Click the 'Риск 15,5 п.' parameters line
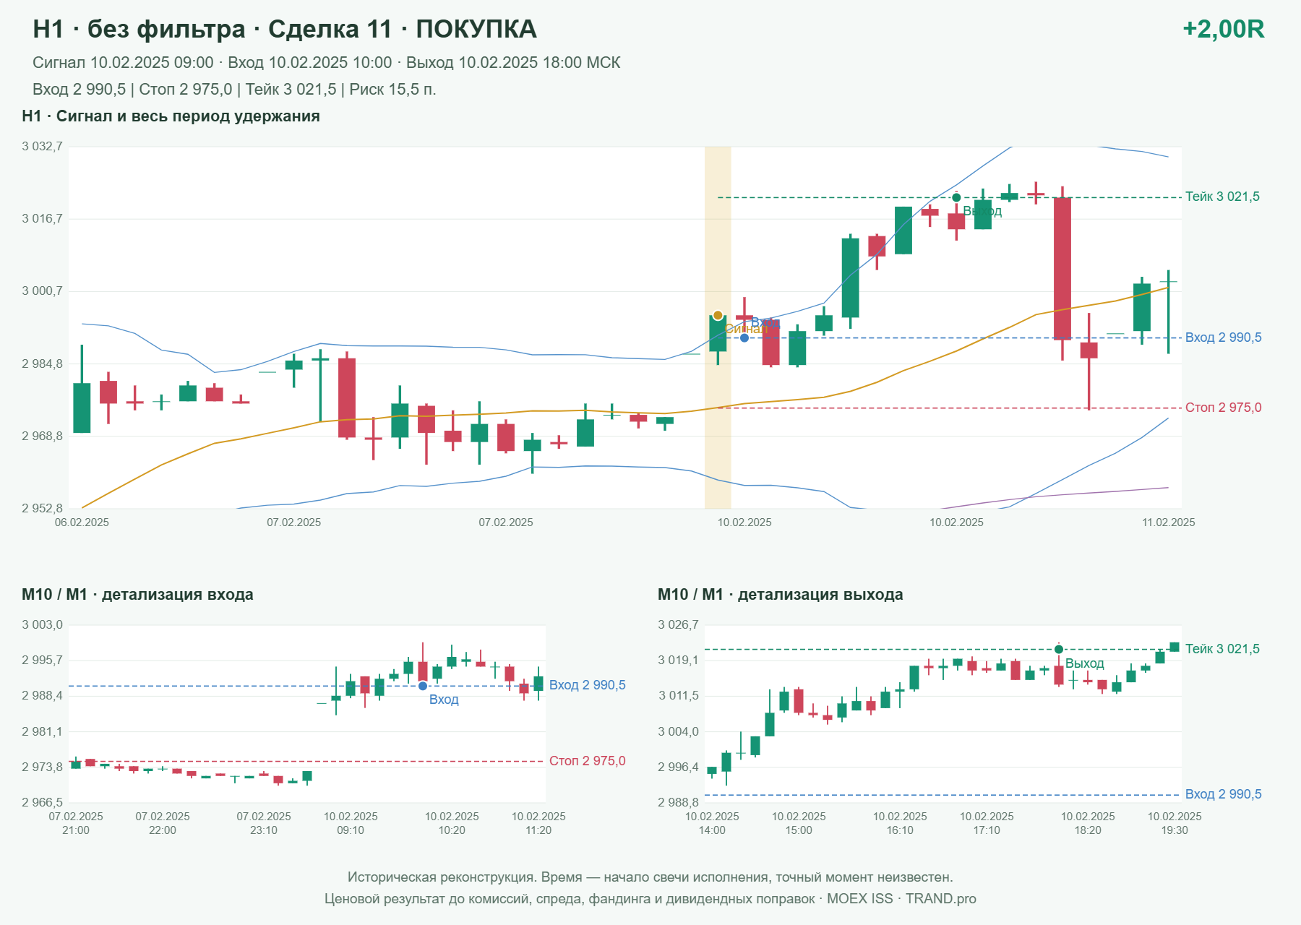 click(234, 90)
